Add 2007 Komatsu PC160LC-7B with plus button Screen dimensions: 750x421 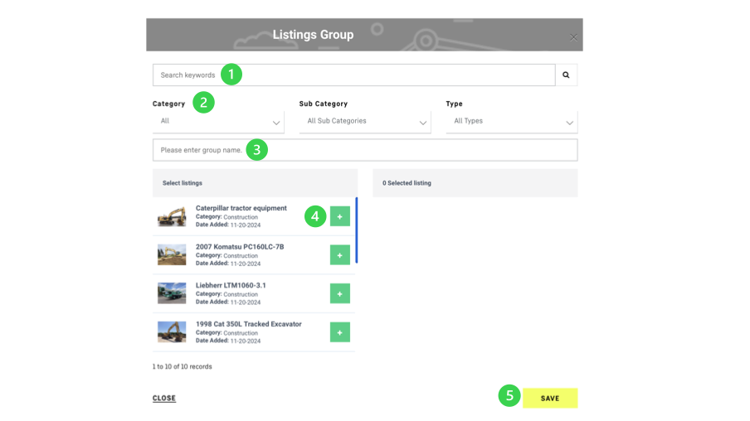coord(339,255)
